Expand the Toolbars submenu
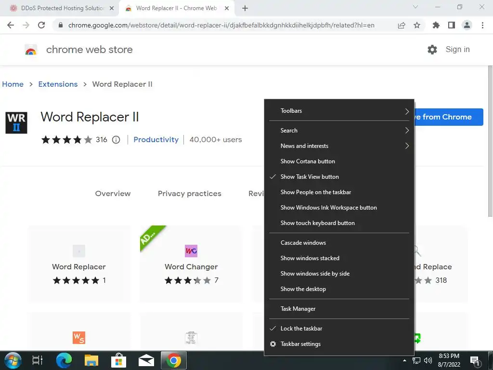Image resolution: width=493 pixels, height=370 pixels. [x=339, y=111]
